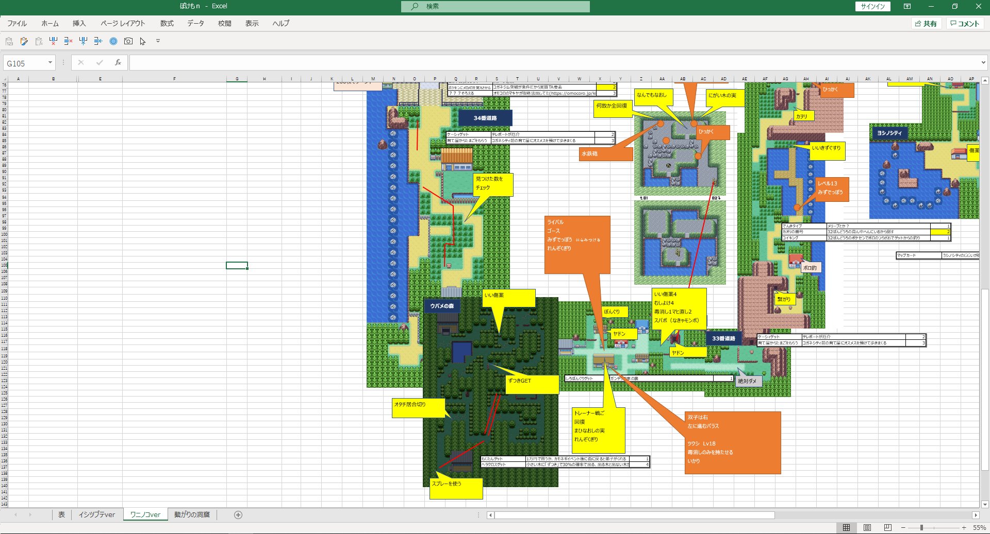Click the Camera tool icon
This screenshot has height=534, width=990.
click(x=128, y=41)
